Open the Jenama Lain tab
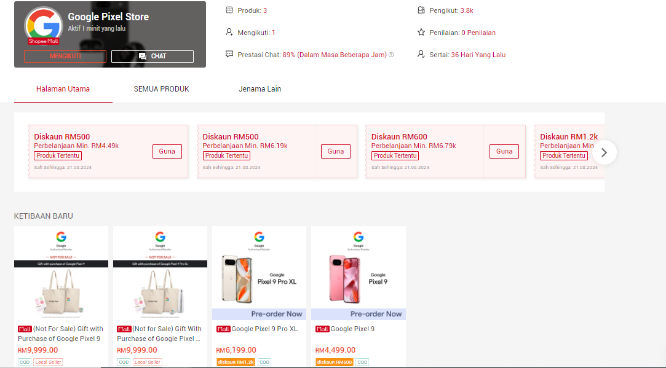Image resolution: width=666 pixels, height=368 pixels. click(260, 89)
